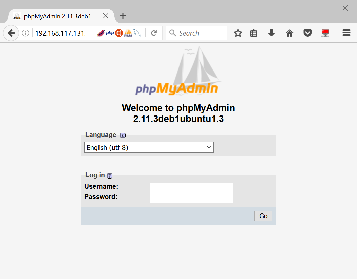Show site information for this page
Image resolution: width=357 pixels, height=279 pixels.
(x=25, y=33)
